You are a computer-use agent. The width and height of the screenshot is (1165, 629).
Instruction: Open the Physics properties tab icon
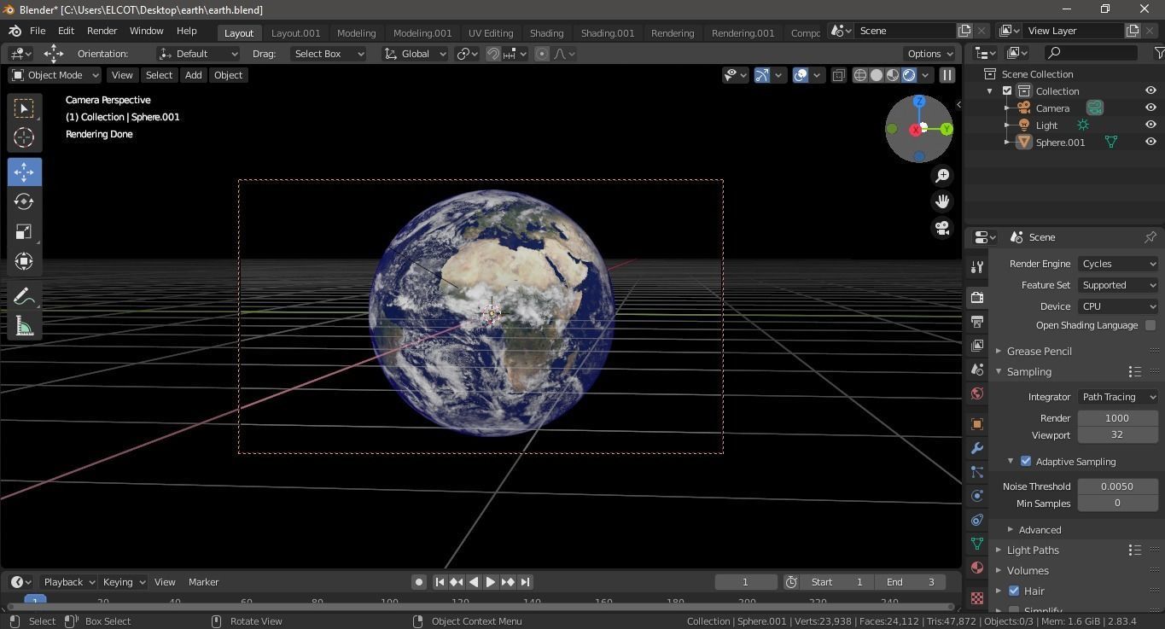(977, 496)
